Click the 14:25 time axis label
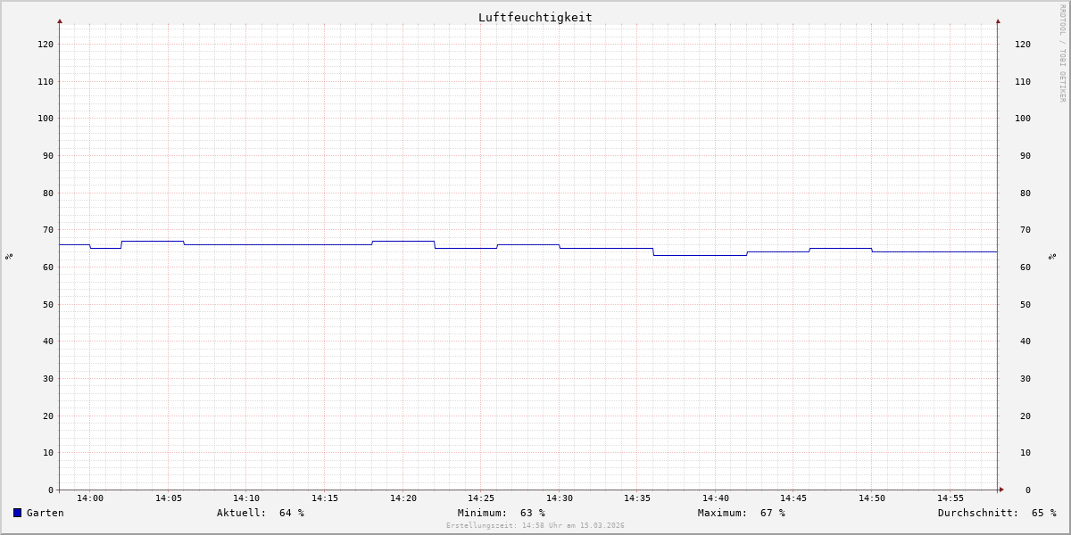This screenshot has height=535, width=1071. click(481, 498)
